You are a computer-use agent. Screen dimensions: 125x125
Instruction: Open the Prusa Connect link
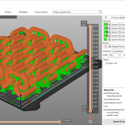pos(41,12)
